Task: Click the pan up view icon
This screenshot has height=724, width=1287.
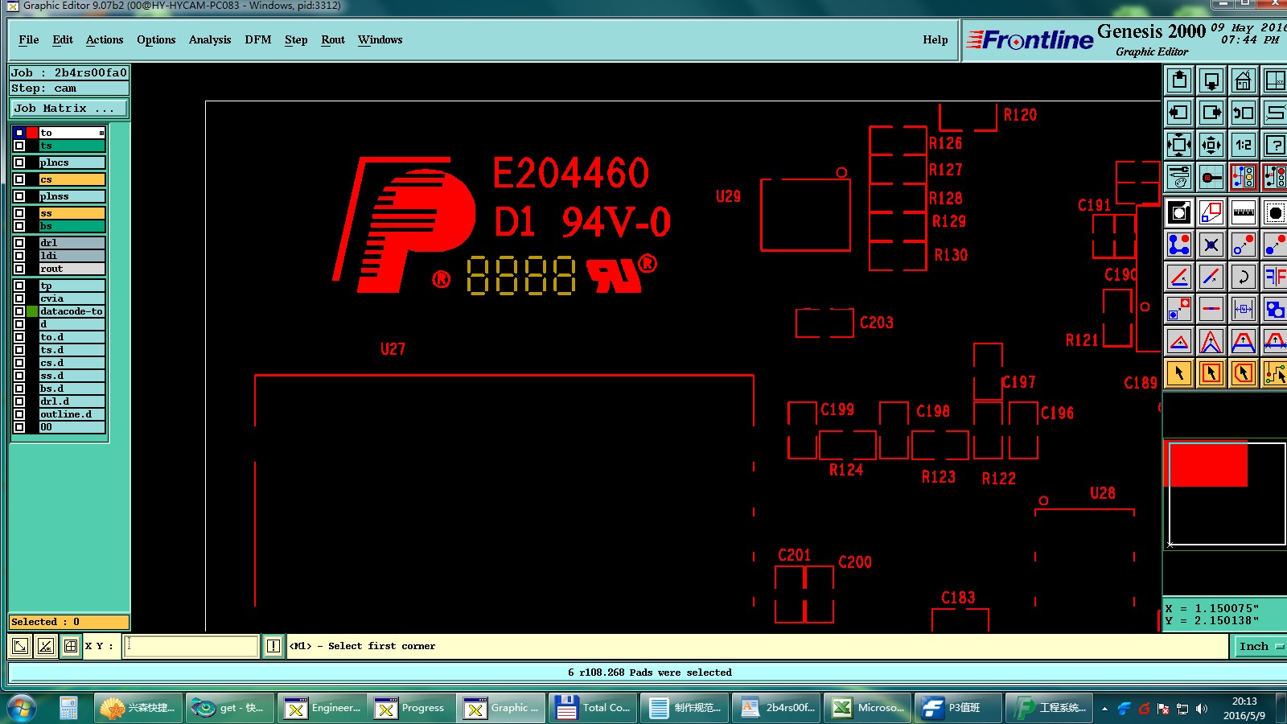Action: point(1179,80)
